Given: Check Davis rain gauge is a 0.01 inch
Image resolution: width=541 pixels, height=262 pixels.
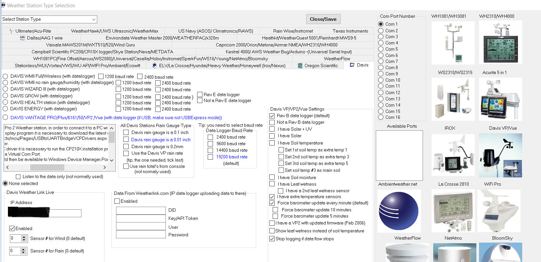Looking at the screenshot, I should click(x=126, y=140).
